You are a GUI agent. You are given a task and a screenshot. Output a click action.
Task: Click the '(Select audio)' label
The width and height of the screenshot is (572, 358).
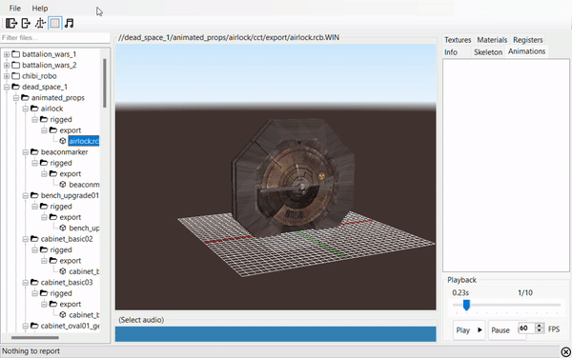click(x=141, y=320)
